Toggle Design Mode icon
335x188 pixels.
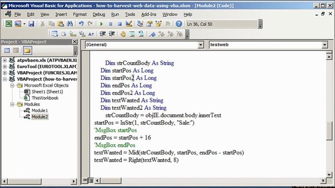129,23
